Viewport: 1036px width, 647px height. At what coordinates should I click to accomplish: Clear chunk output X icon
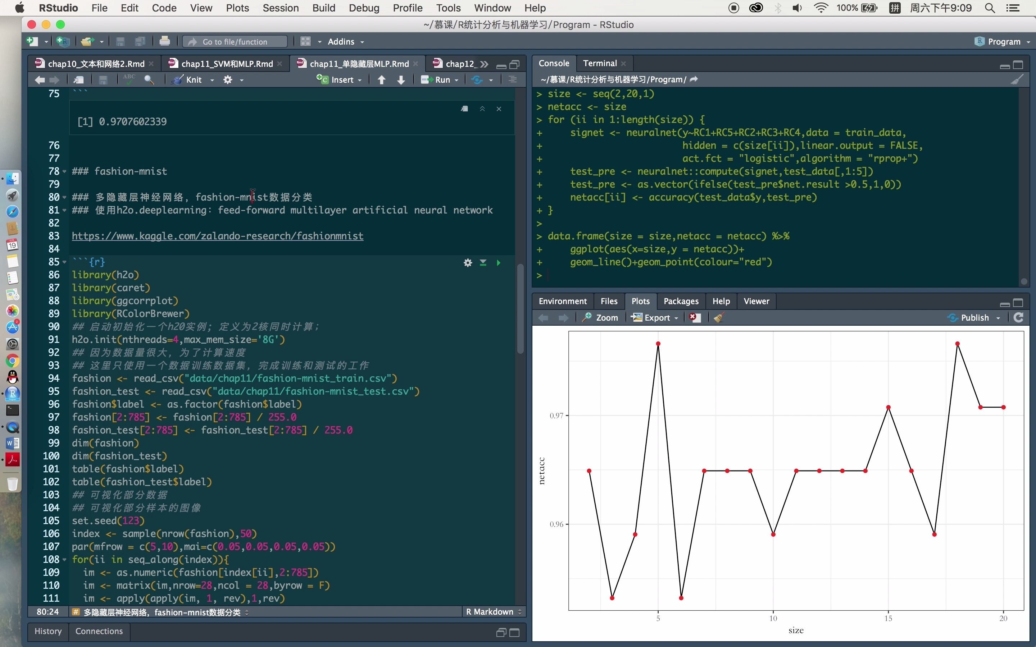click(499, 109)
